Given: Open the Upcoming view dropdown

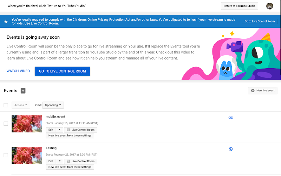Looking at the screenshot, I should point(53,105).
